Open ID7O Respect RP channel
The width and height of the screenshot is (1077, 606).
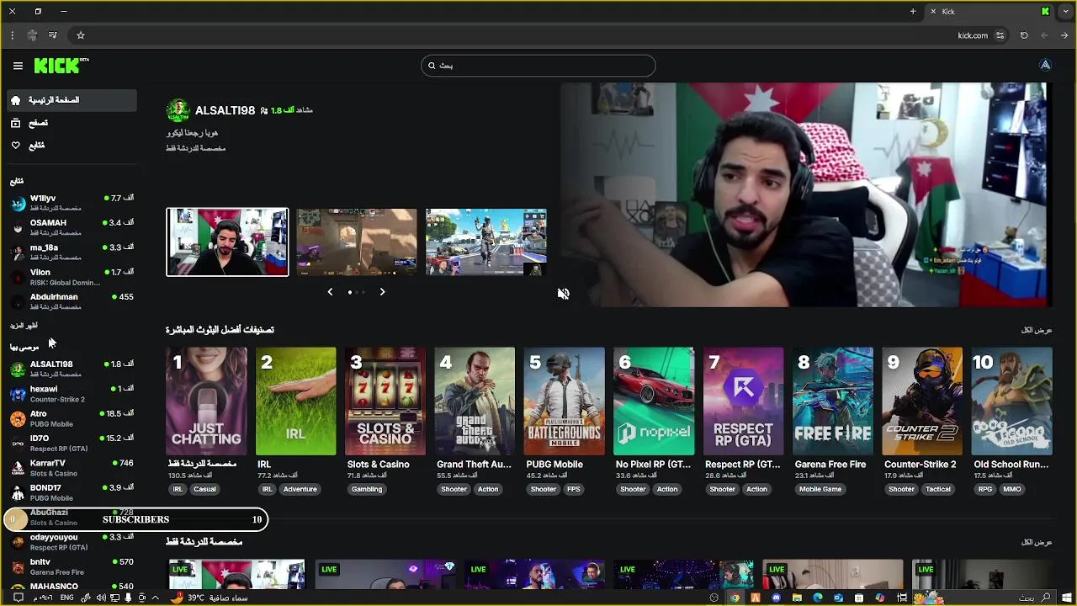pos(71,443)
